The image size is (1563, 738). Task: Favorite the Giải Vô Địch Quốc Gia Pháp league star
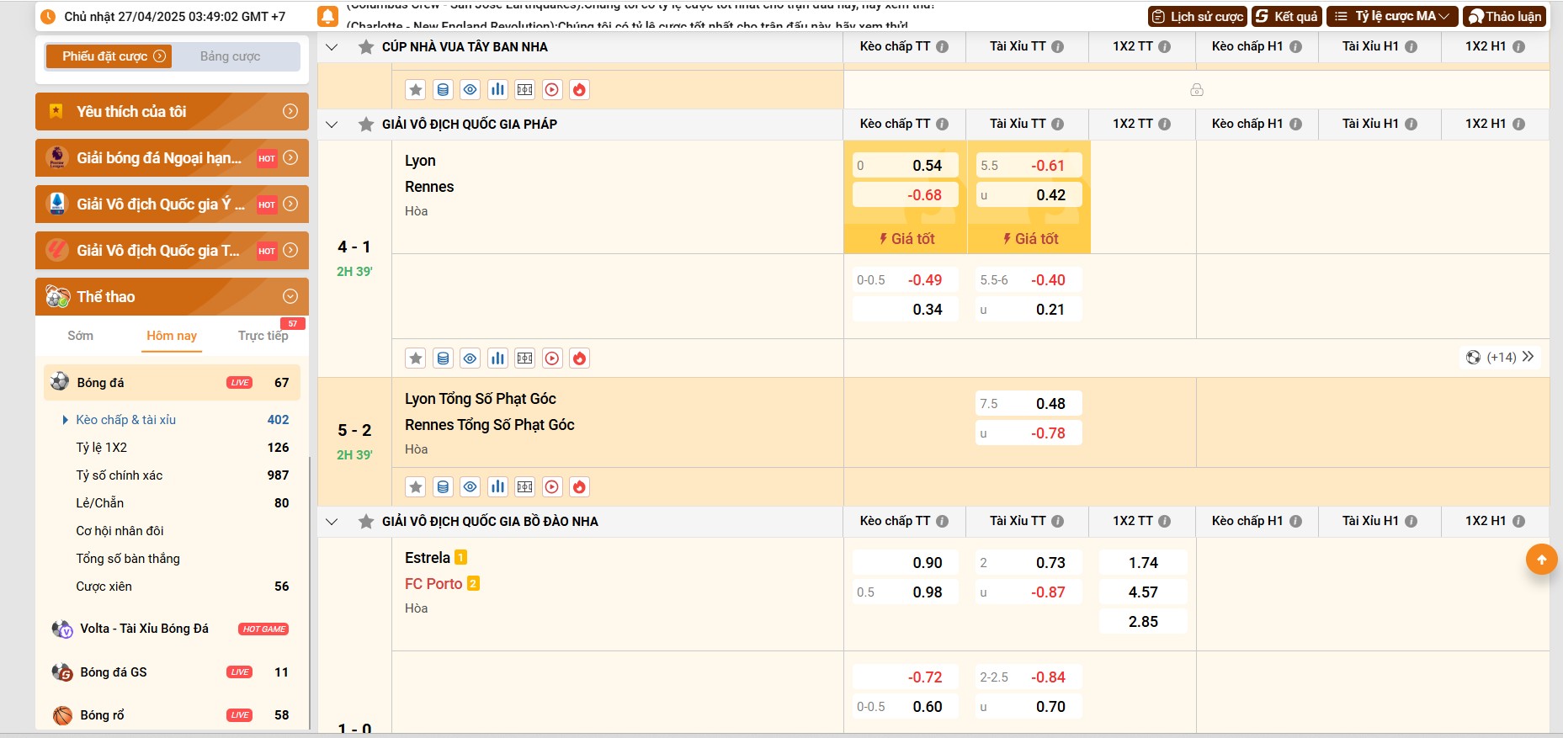click(366, 125)
